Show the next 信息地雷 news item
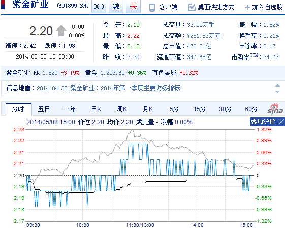The image size is (285, 229). 277,92
